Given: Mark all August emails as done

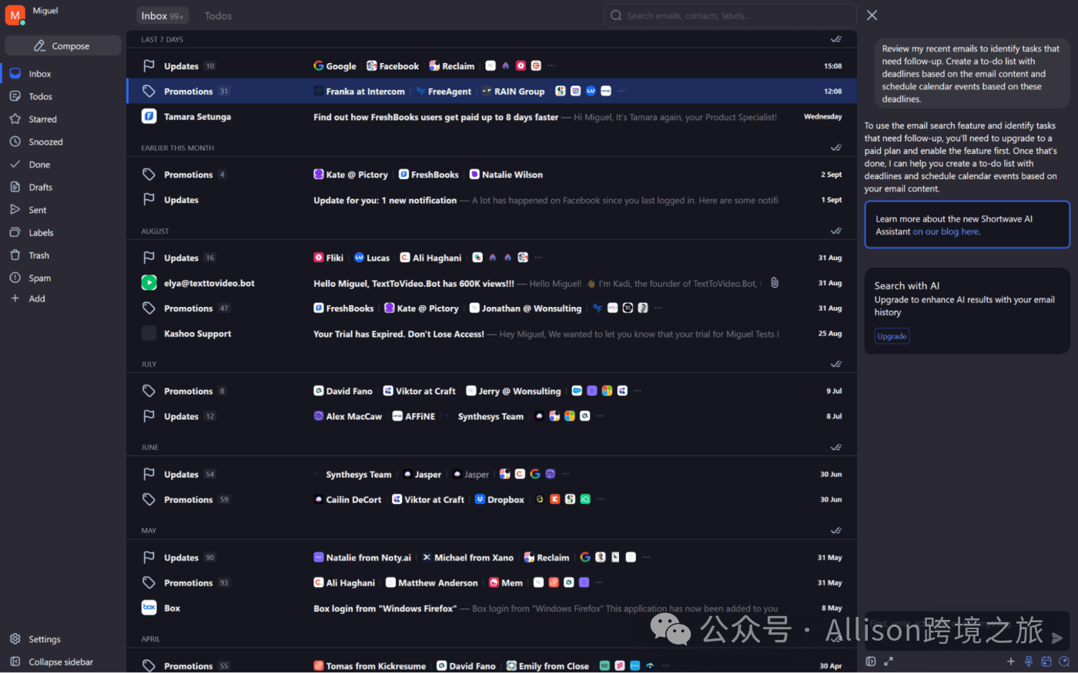Looking at the screenshot, I should click(836, 231).
